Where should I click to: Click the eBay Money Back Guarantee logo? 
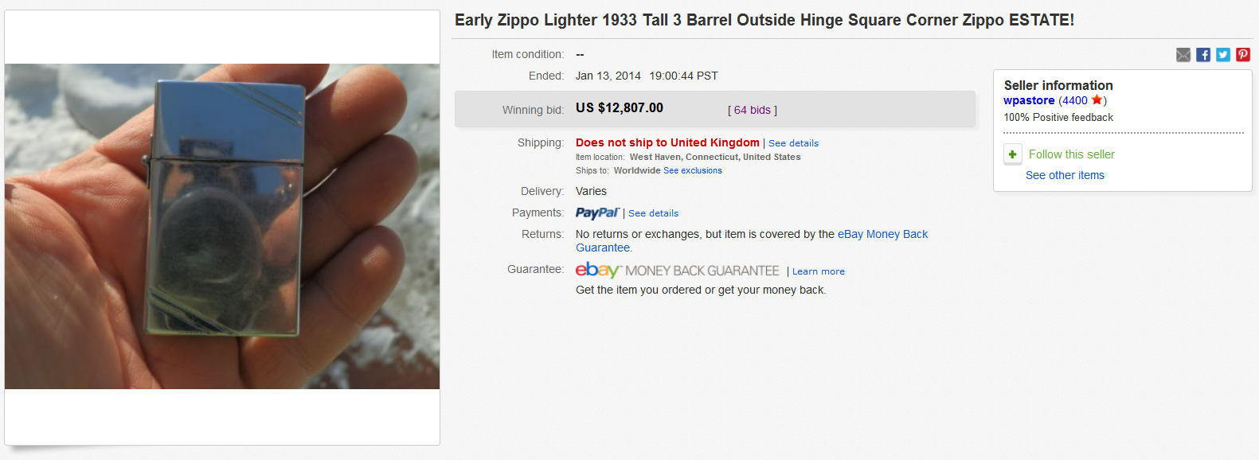pos(676,271)
